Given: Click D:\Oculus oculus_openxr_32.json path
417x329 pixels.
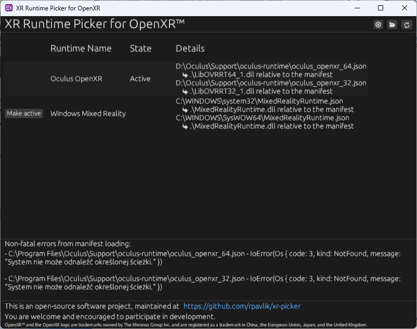Looking at the screenshot, I should [x=271, y=83].
